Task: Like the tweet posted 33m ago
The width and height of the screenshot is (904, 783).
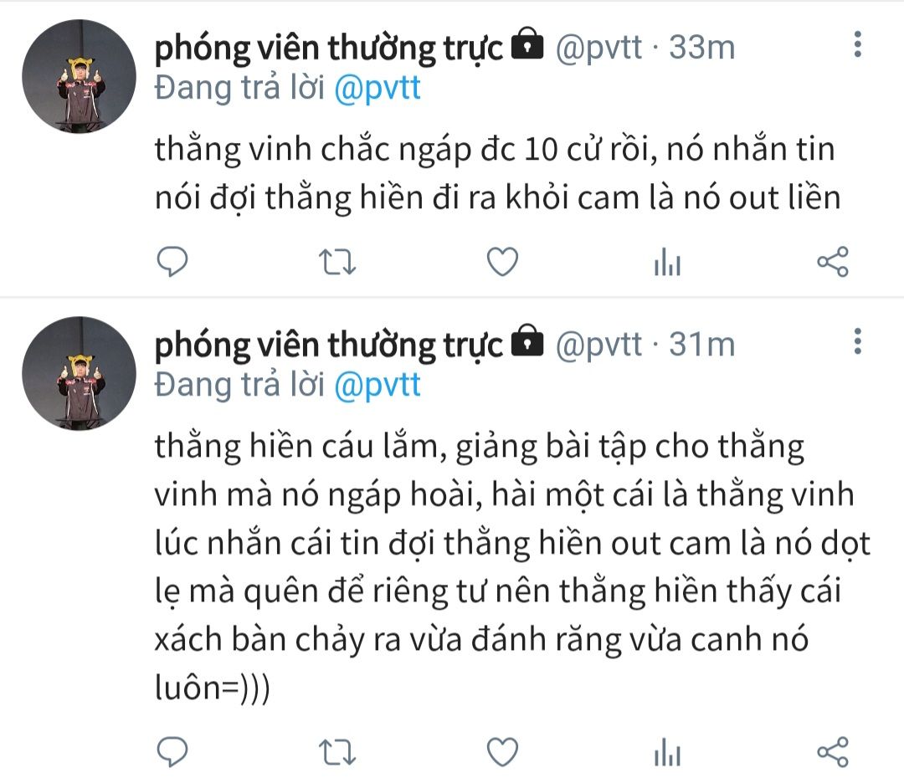Action: pyautogui.click(x=502, y=262)
